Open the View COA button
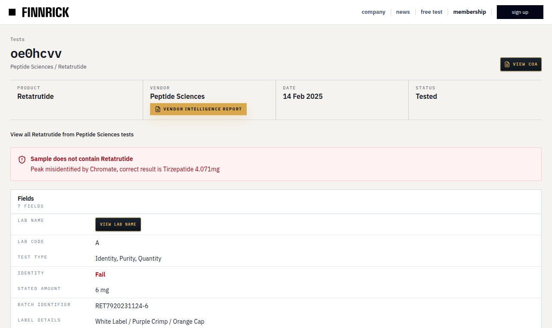 521,64
